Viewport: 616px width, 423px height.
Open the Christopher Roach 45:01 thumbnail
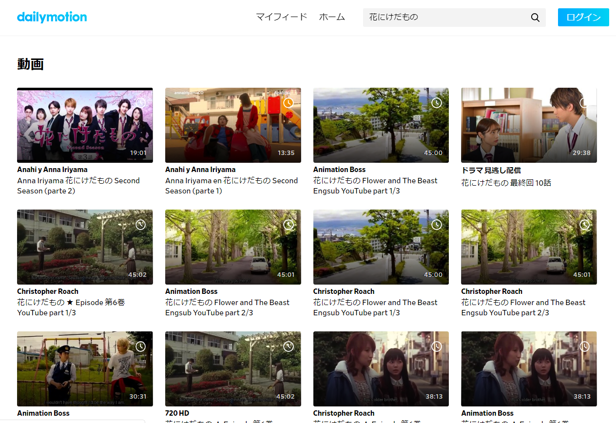529,247
